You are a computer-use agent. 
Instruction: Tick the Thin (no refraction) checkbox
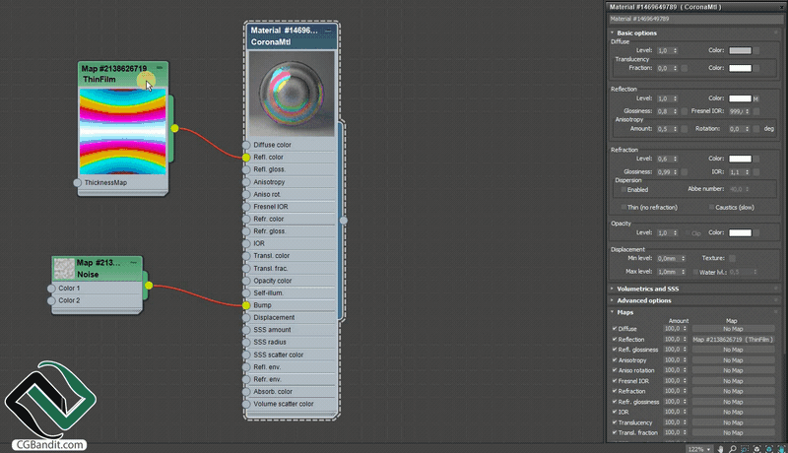click(624, 207)
